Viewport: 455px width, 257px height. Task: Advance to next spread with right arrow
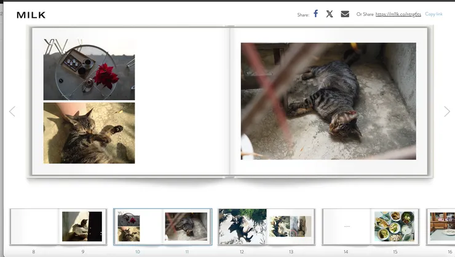click(x=447, y=111)
